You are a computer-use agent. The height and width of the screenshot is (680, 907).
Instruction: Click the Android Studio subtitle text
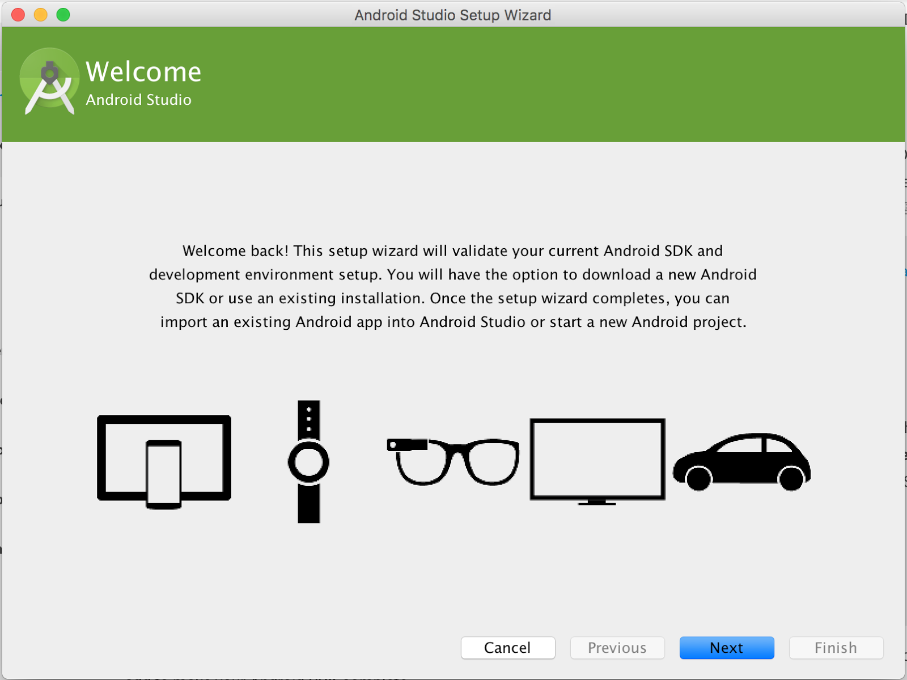pyautogui.click(x=138, y=99)
